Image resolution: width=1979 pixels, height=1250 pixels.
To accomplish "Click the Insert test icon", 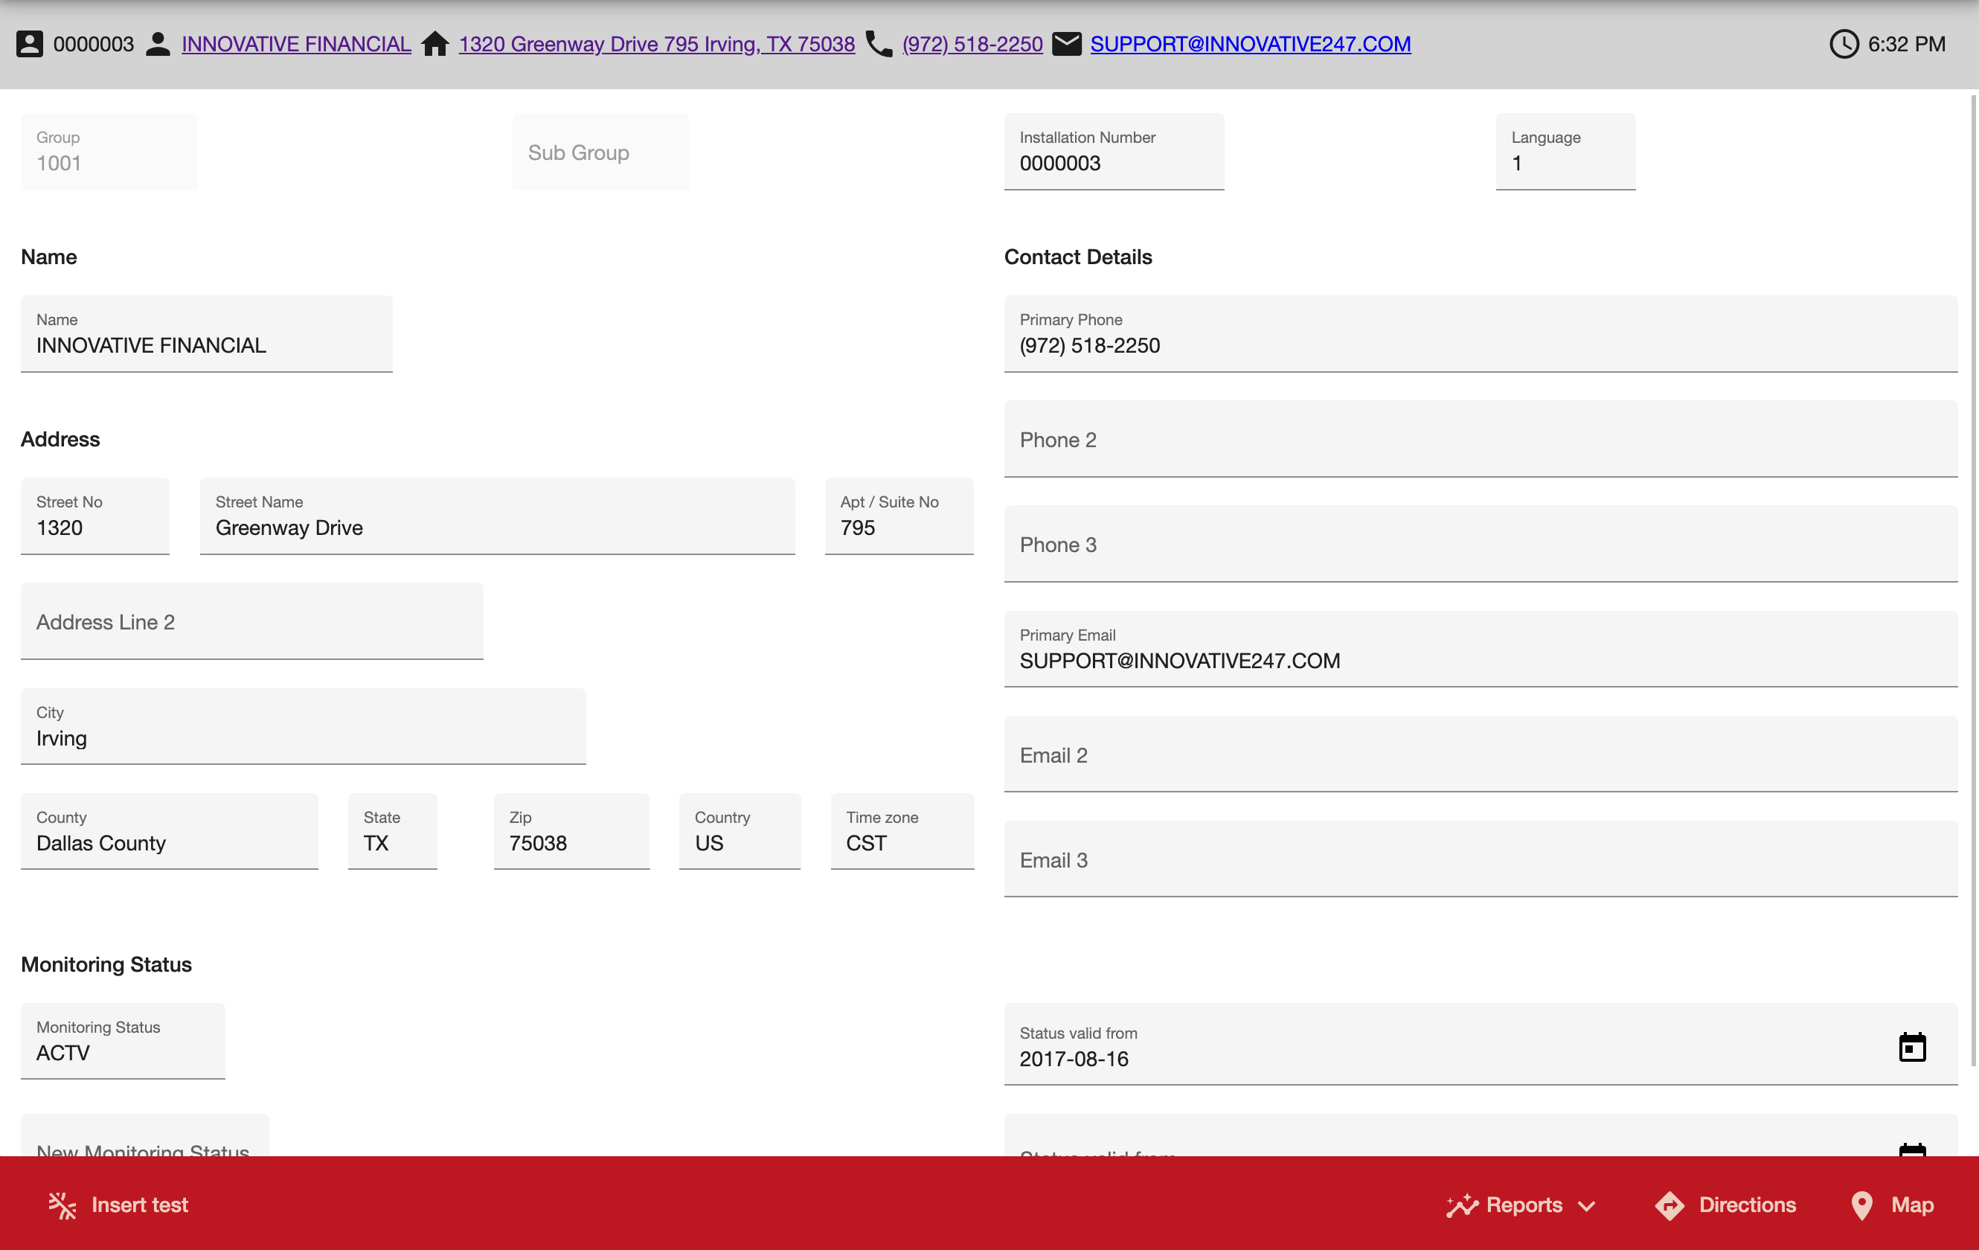I will [x=62, y=1205].
